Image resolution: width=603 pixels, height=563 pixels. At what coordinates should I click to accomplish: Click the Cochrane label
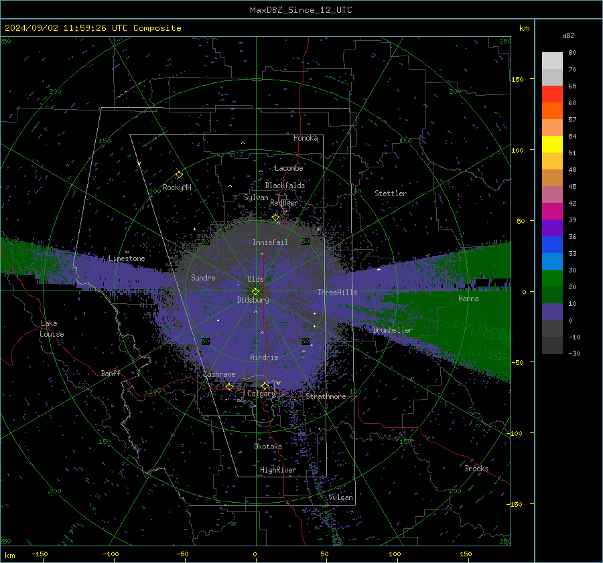point(219,374)
